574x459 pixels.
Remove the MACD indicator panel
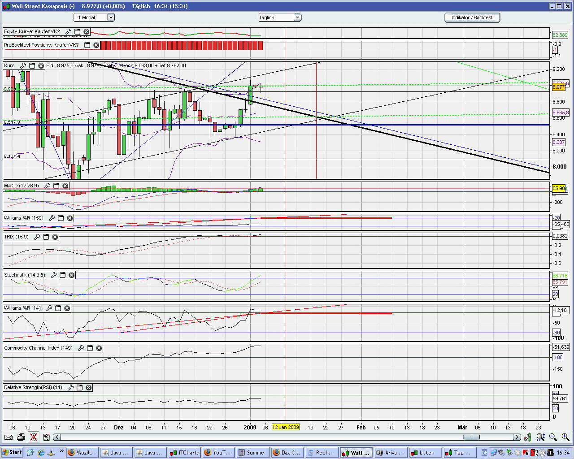(65, 186)
